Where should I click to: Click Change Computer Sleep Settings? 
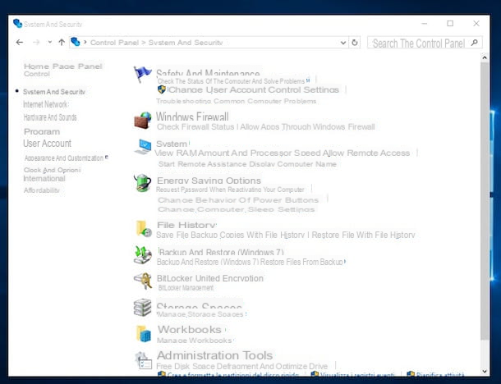[x=236, y=209]
